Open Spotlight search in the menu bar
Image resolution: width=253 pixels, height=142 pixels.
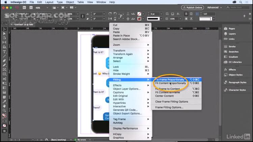click(x=241, y=2)
